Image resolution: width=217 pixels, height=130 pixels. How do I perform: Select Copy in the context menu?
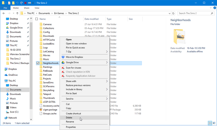85,108
